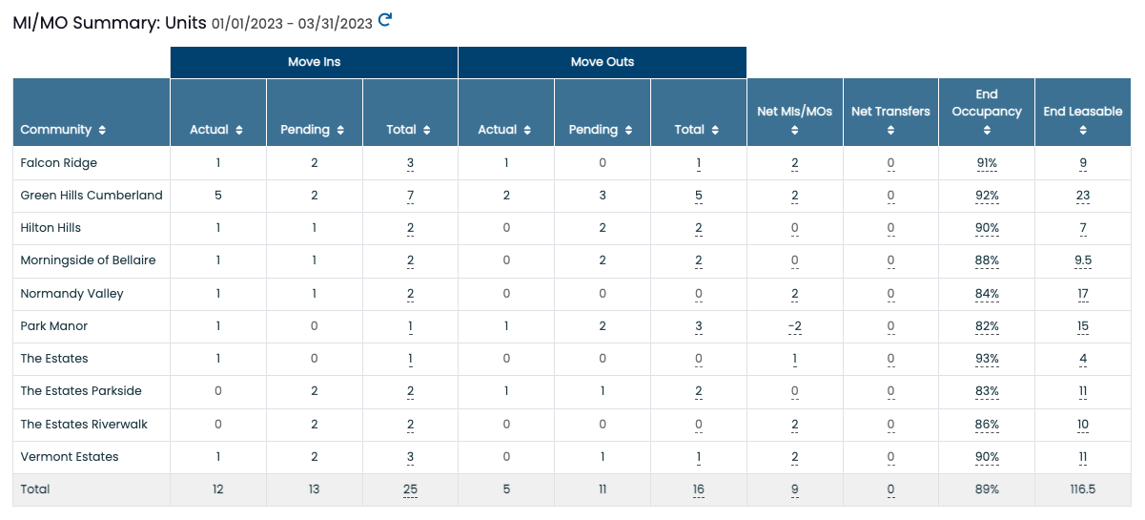This screenshot has height=520, width=1145.
Task: Sort by Community column arrows
Action: (x=102, y=130)
